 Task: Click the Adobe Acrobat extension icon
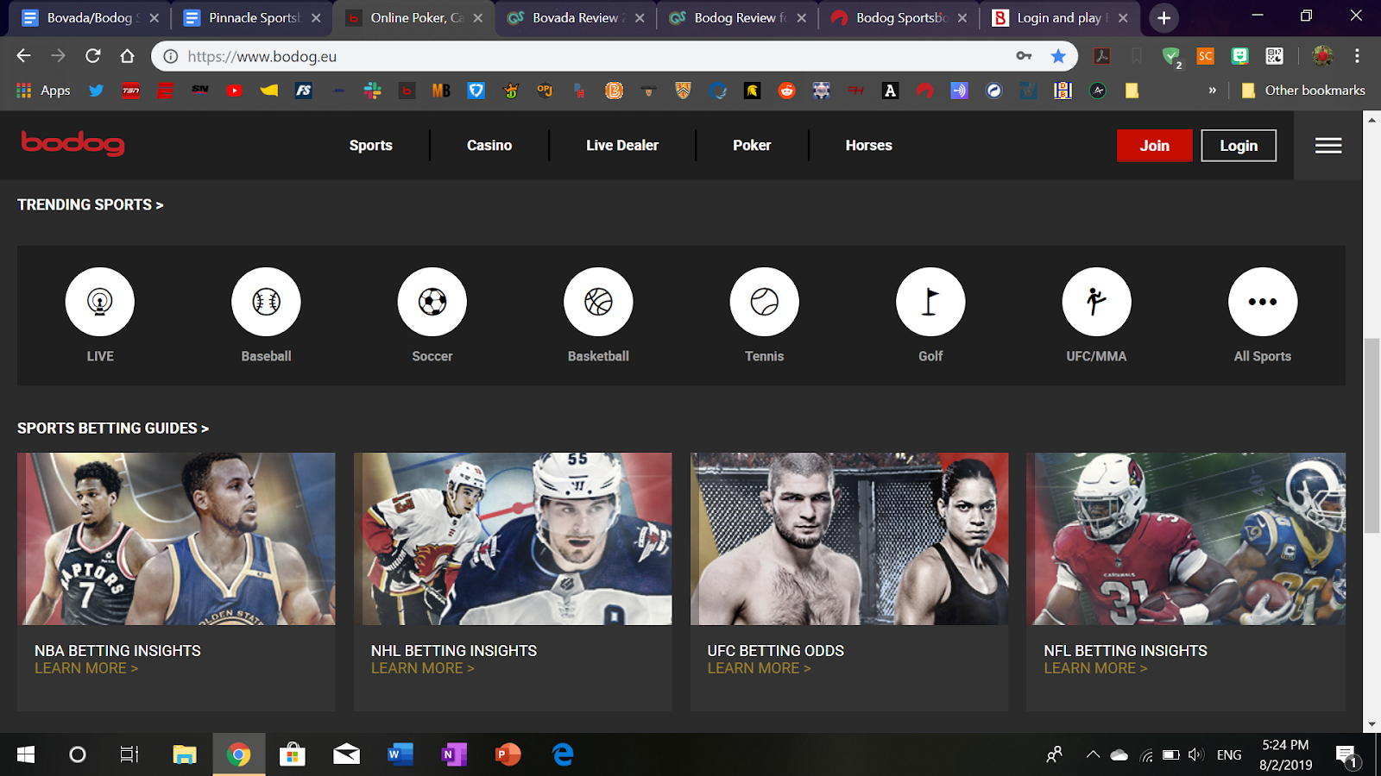click(1101, 56)
